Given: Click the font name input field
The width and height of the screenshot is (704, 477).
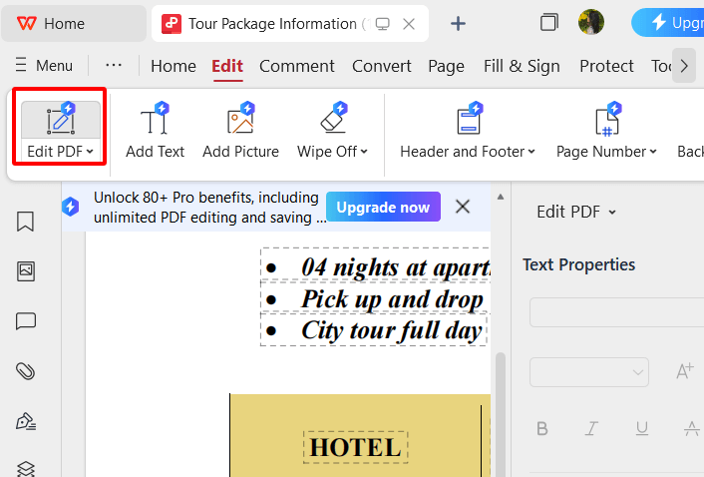Looking at the screenshot, I should click(x=616, y=311).
